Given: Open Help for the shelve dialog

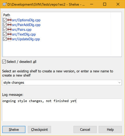Looking at the screenshot, I should click(x=110, y=130).
